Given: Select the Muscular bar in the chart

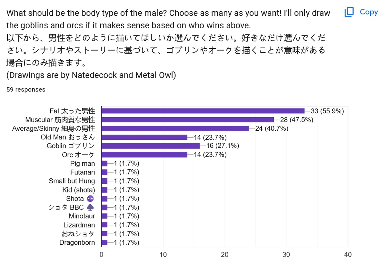Looking at the screenshot, I should click(x=187, y=120).
